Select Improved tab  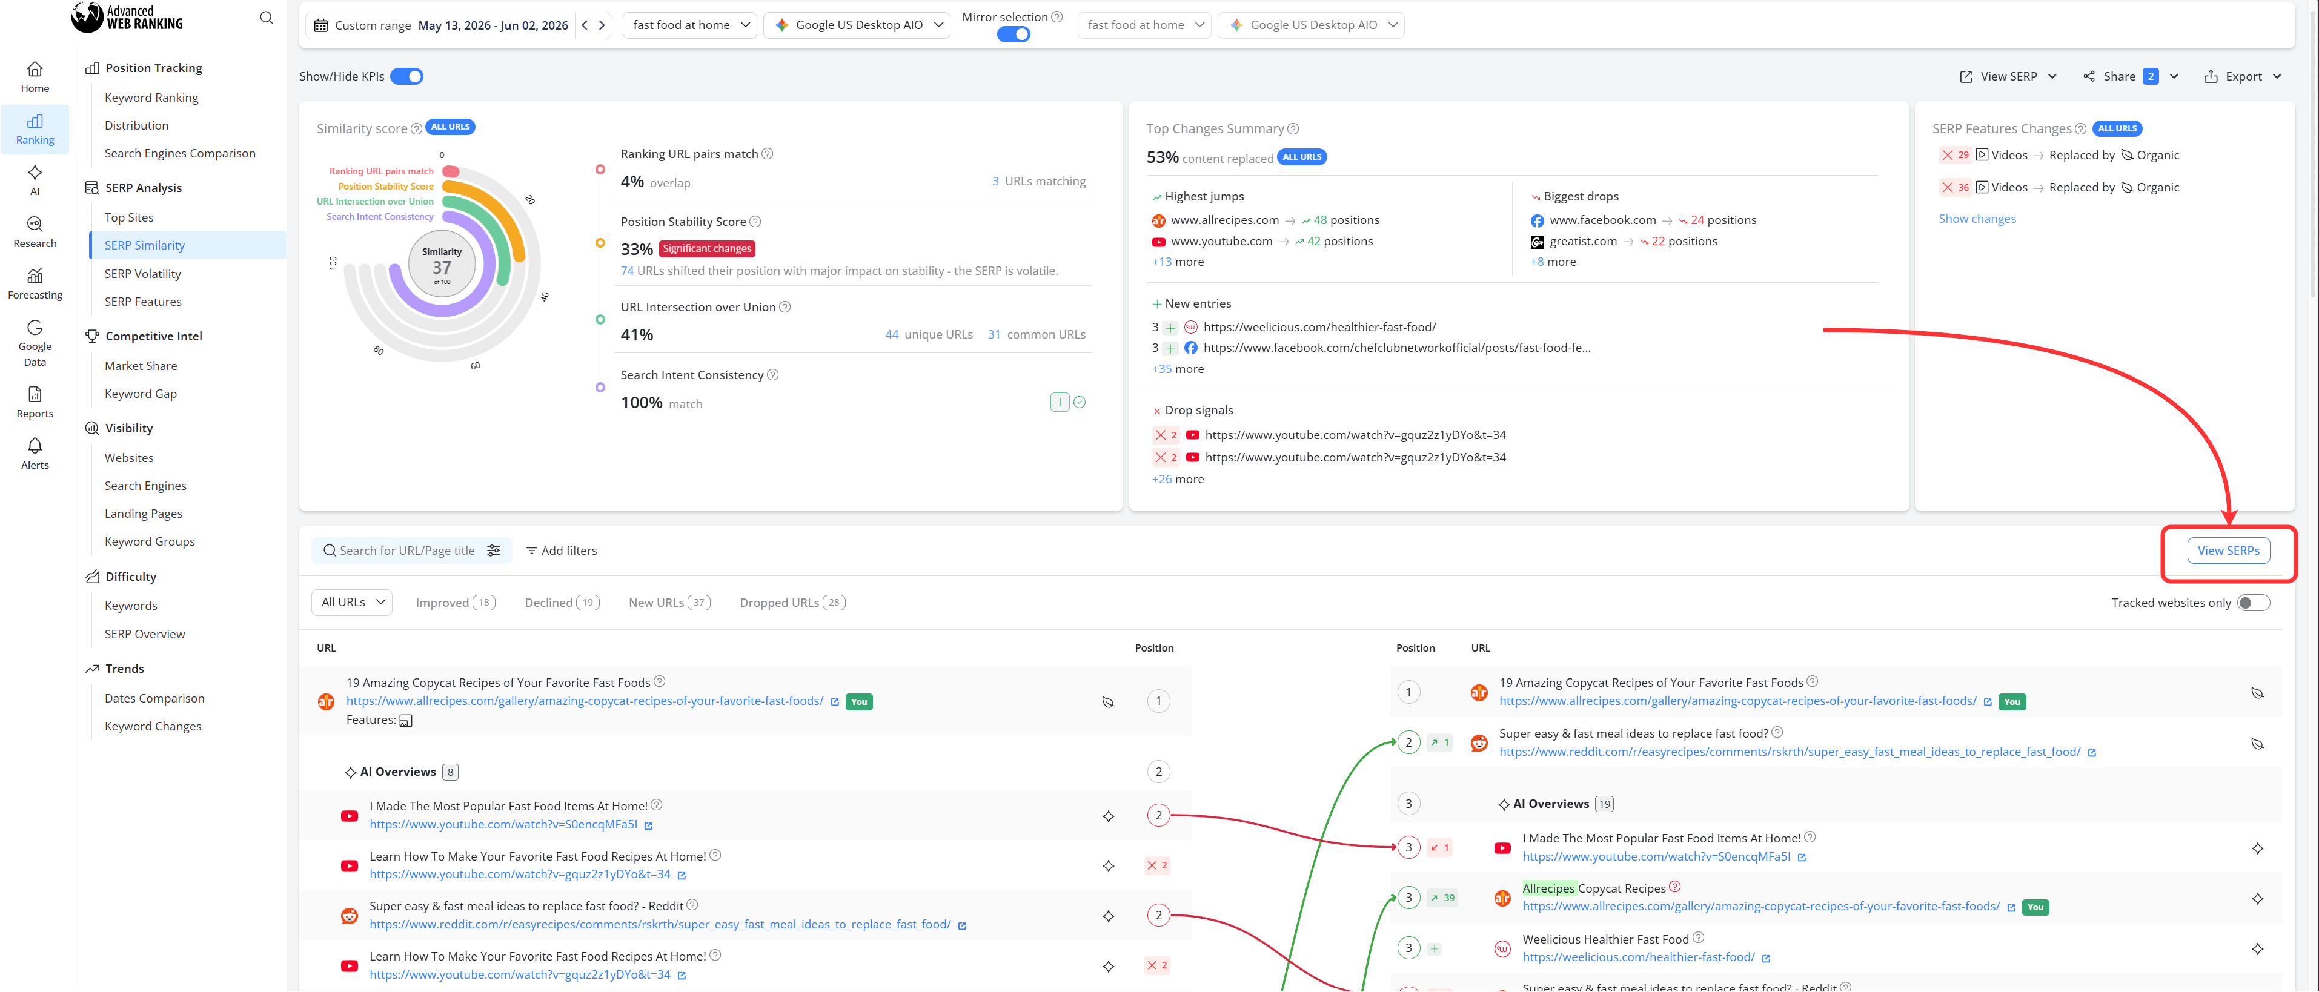coord(456,603)
